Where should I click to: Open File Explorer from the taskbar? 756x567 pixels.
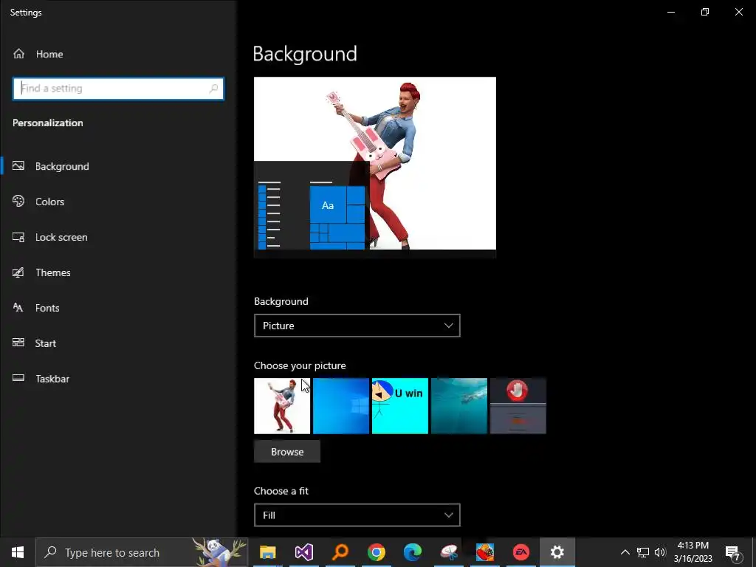(267, 552)
